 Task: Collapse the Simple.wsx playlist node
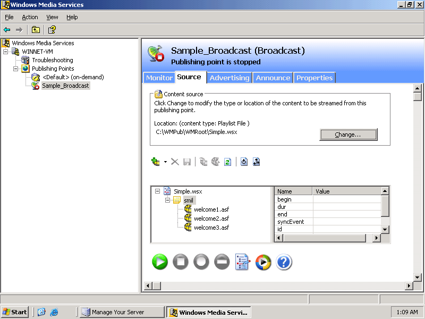tap(157, 191)
